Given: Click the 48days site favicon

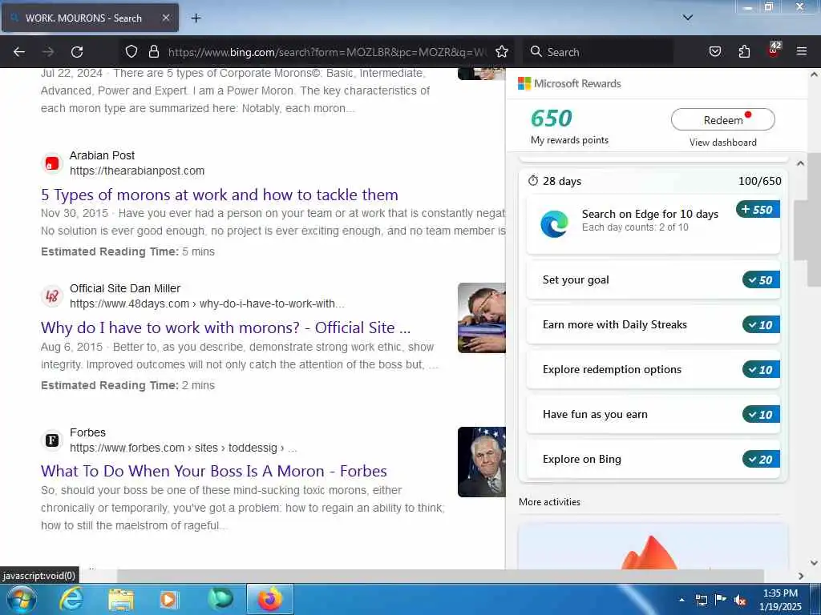Looking at the screenshot, I should tap(52, 296).
